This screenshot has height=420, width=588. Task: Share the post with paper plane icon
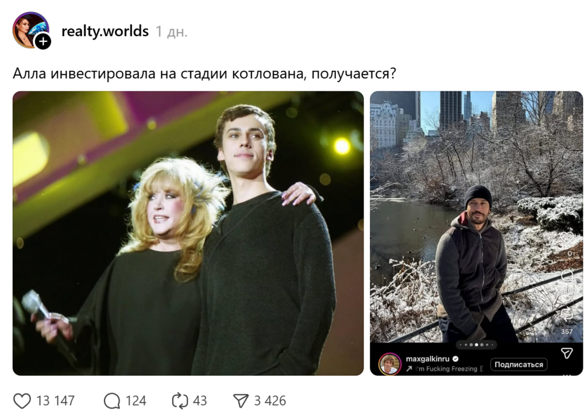[x=241, y=400]
